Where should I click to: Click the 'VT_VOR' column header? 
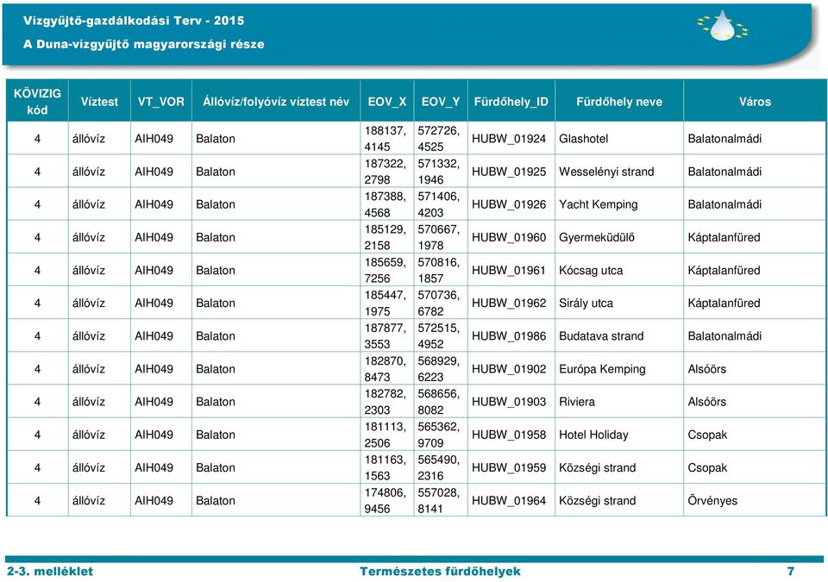(161, 102)
